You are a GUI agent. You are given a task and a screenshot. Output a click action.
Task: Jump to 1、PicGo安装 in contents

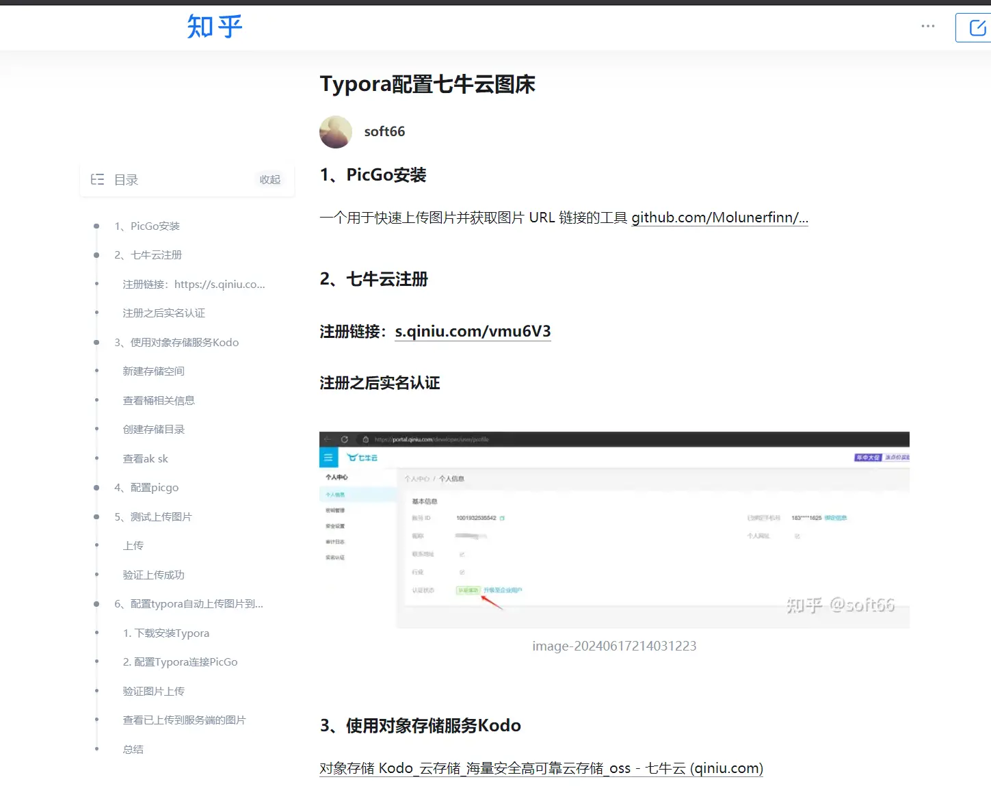pyautogui.click(x=146, y=226)
